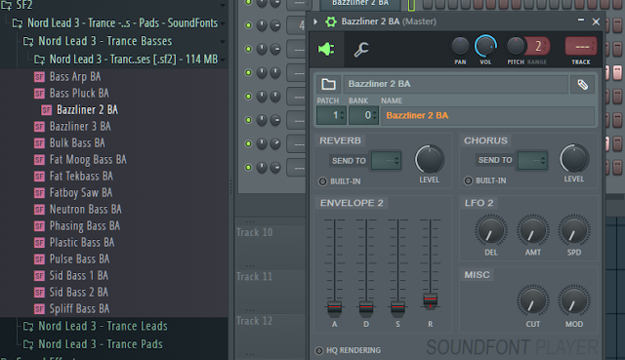Select the Bulk Bass BA soundfont
Viewport: 625px width, 360px height.
point(70,143)
